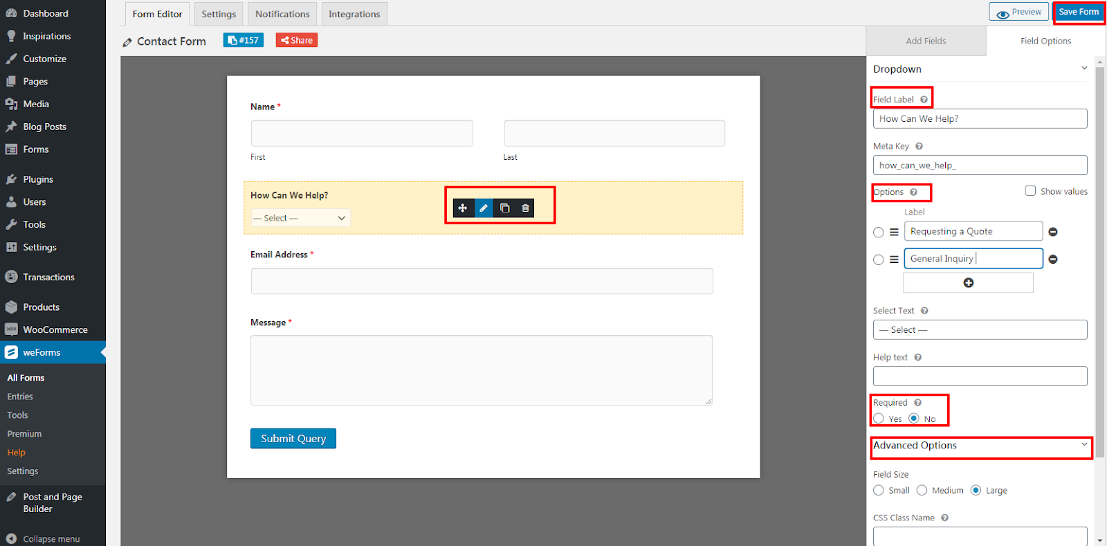This screenshot has height=546, width=1107.
Task: Duplicate the How Can We Help field
Action: coord(504,208)
